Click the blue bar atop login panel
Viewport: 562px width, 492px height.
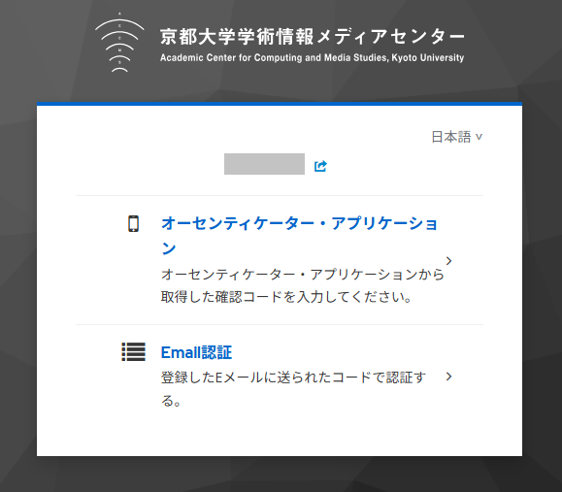click(280, 104)
